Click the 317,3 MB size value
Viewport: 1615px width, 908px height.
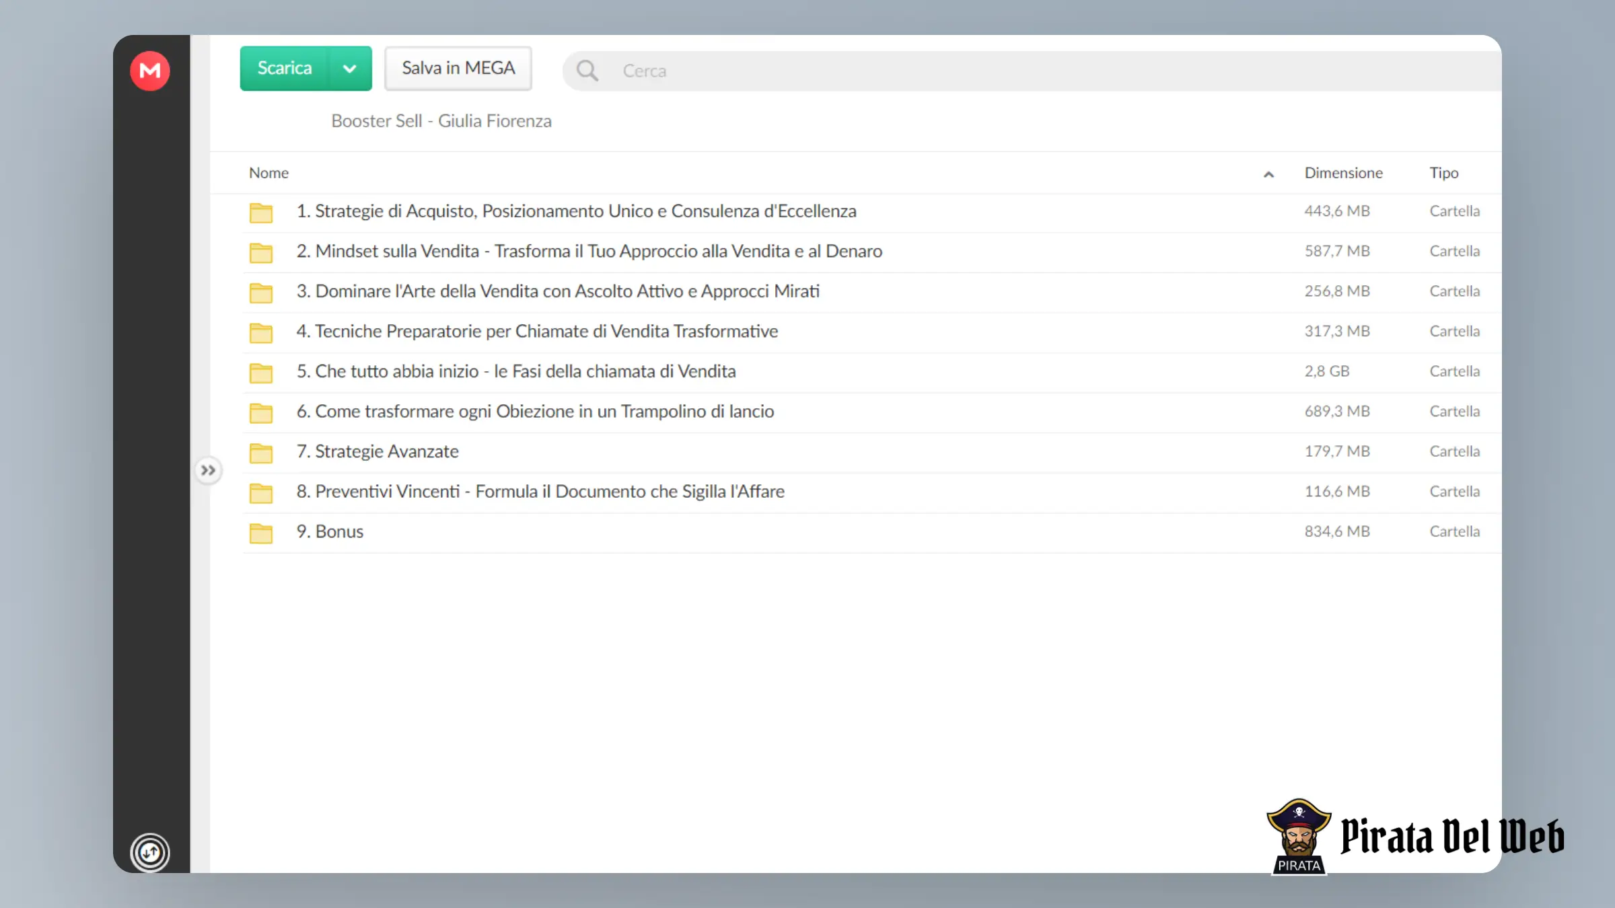1337,331
